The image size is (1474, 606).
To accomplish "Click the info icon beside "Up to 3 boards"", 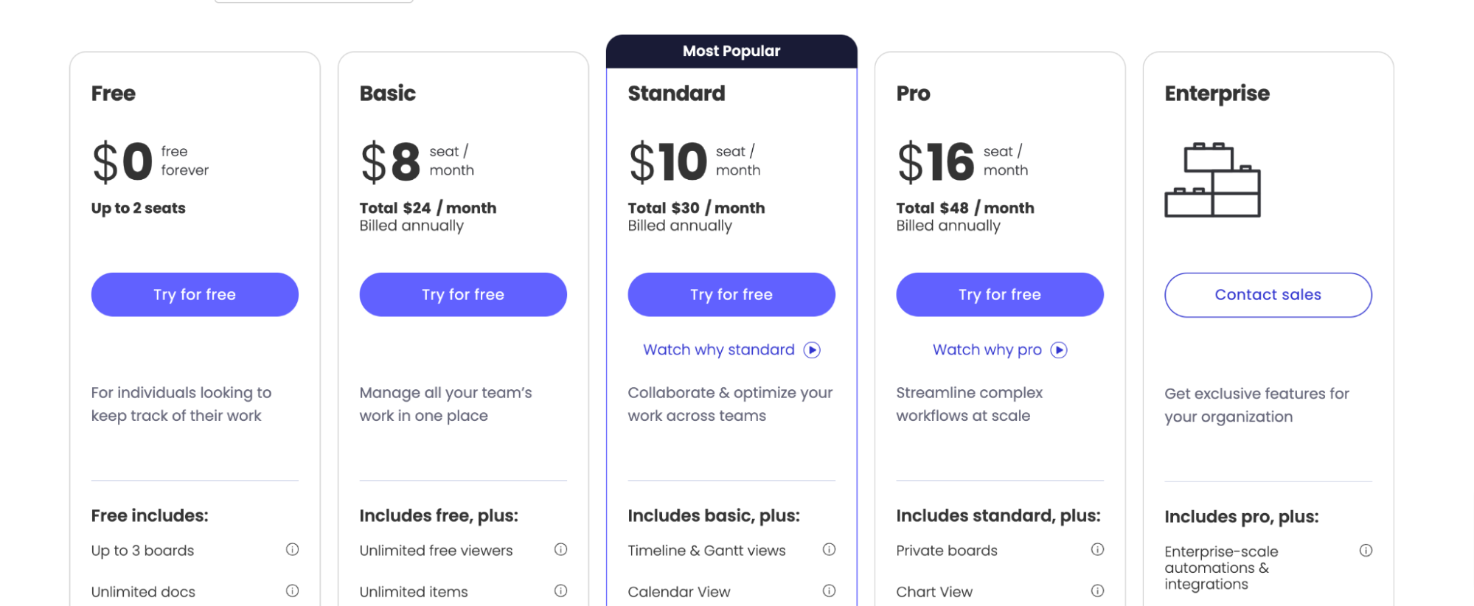I will tap(293, 549).
